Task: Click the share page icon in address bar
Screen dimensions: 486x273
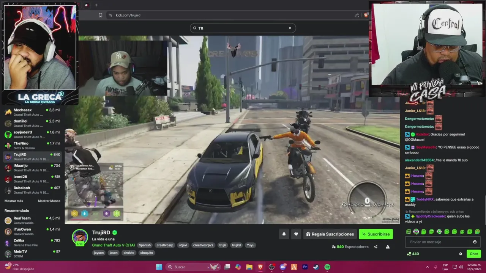Action: 357,15
